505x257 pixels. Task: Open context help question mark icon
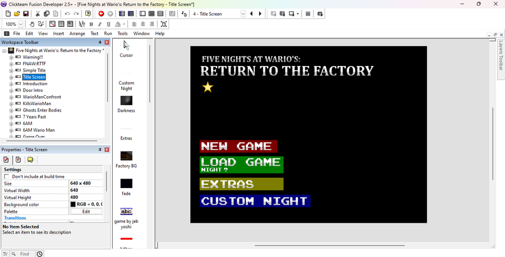coord(88,14)
